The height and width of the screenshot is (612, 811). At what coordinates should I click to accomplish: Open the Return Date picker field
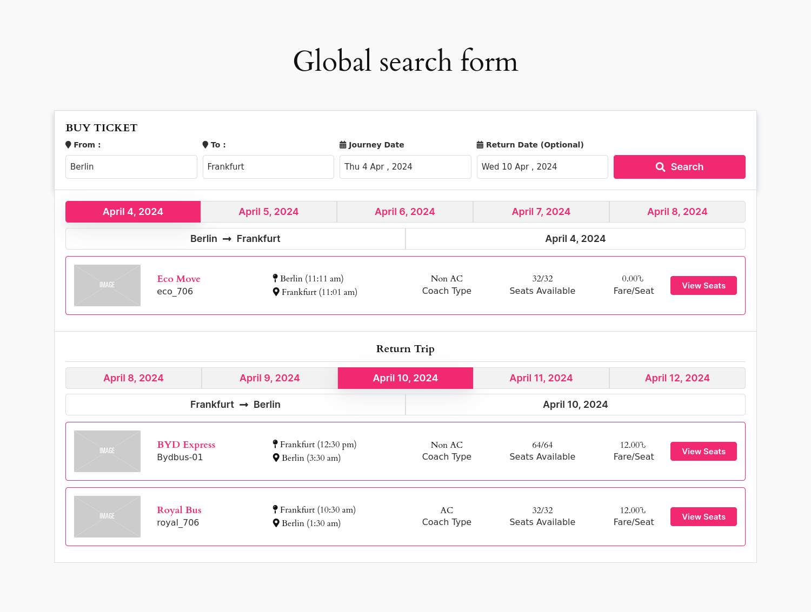[542, 167]
